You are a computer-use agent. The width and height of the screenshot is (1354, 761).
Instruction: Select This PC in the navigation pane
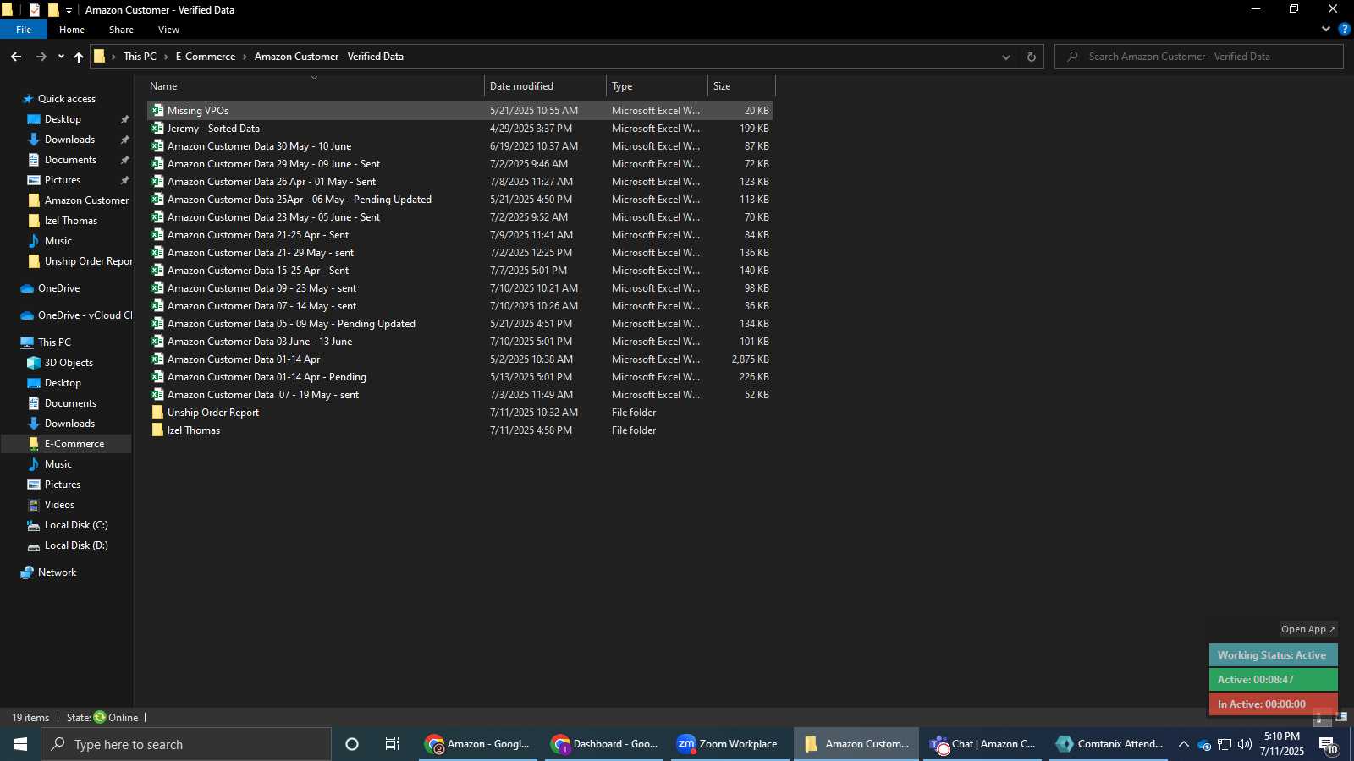point(54,342)
